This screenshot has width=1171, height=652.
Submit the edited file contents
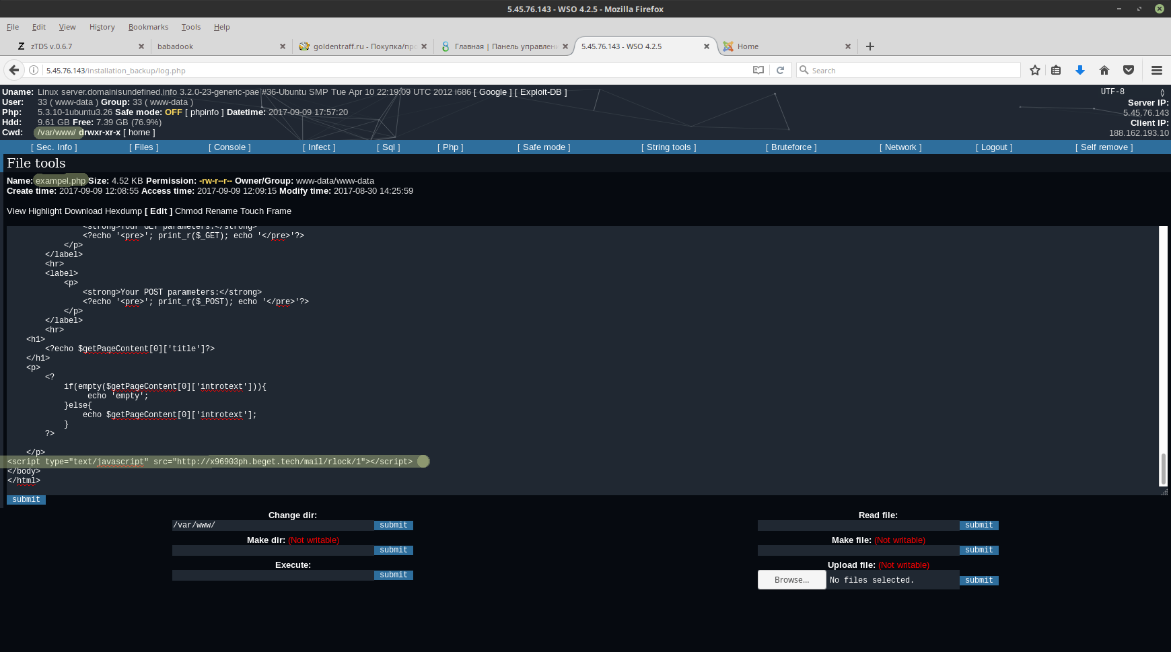click(x=26, y=500)
